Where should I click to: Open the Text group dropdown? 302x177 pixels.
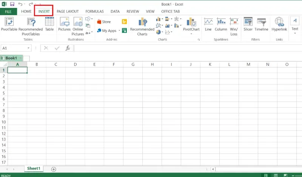tap(295, 26)
